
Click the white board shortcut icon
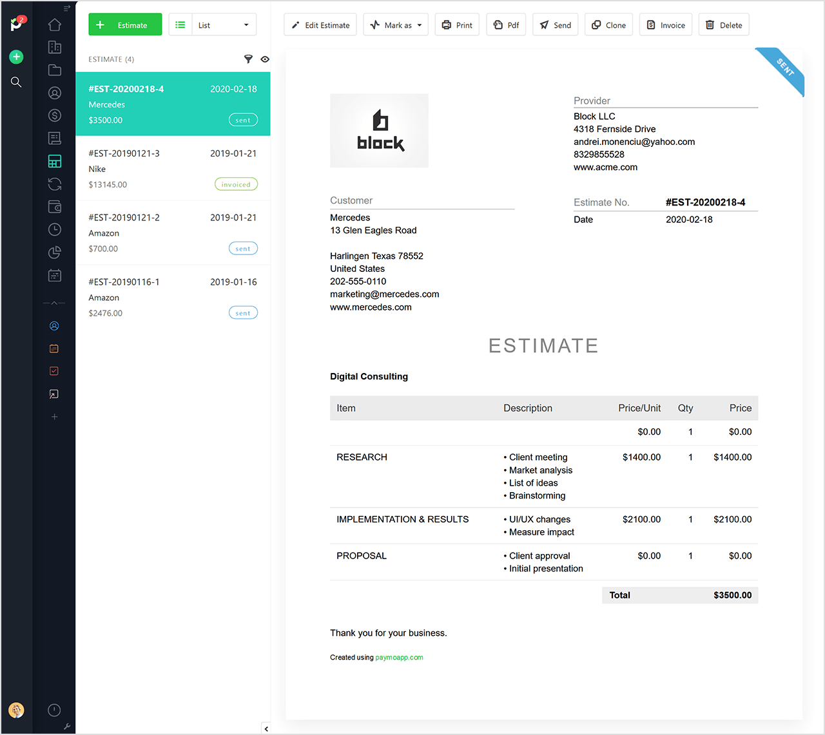[x=54, y=394]
